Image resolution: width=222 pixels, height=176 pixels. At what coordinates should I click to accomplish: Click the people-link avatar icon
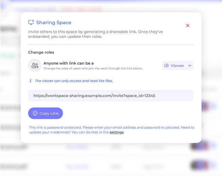tap(35, 65)
